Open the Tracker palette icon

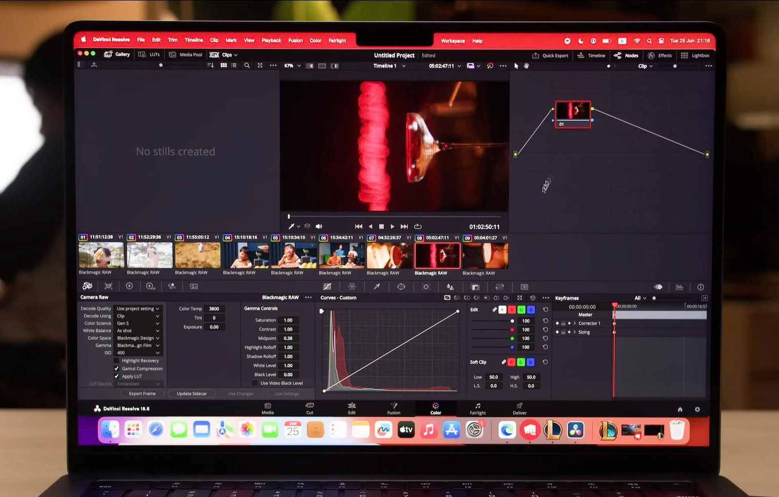click(426, 287)
